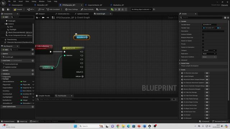Open Class Defaults
Viewport: 230px width, 129px height.
[87, 9]
